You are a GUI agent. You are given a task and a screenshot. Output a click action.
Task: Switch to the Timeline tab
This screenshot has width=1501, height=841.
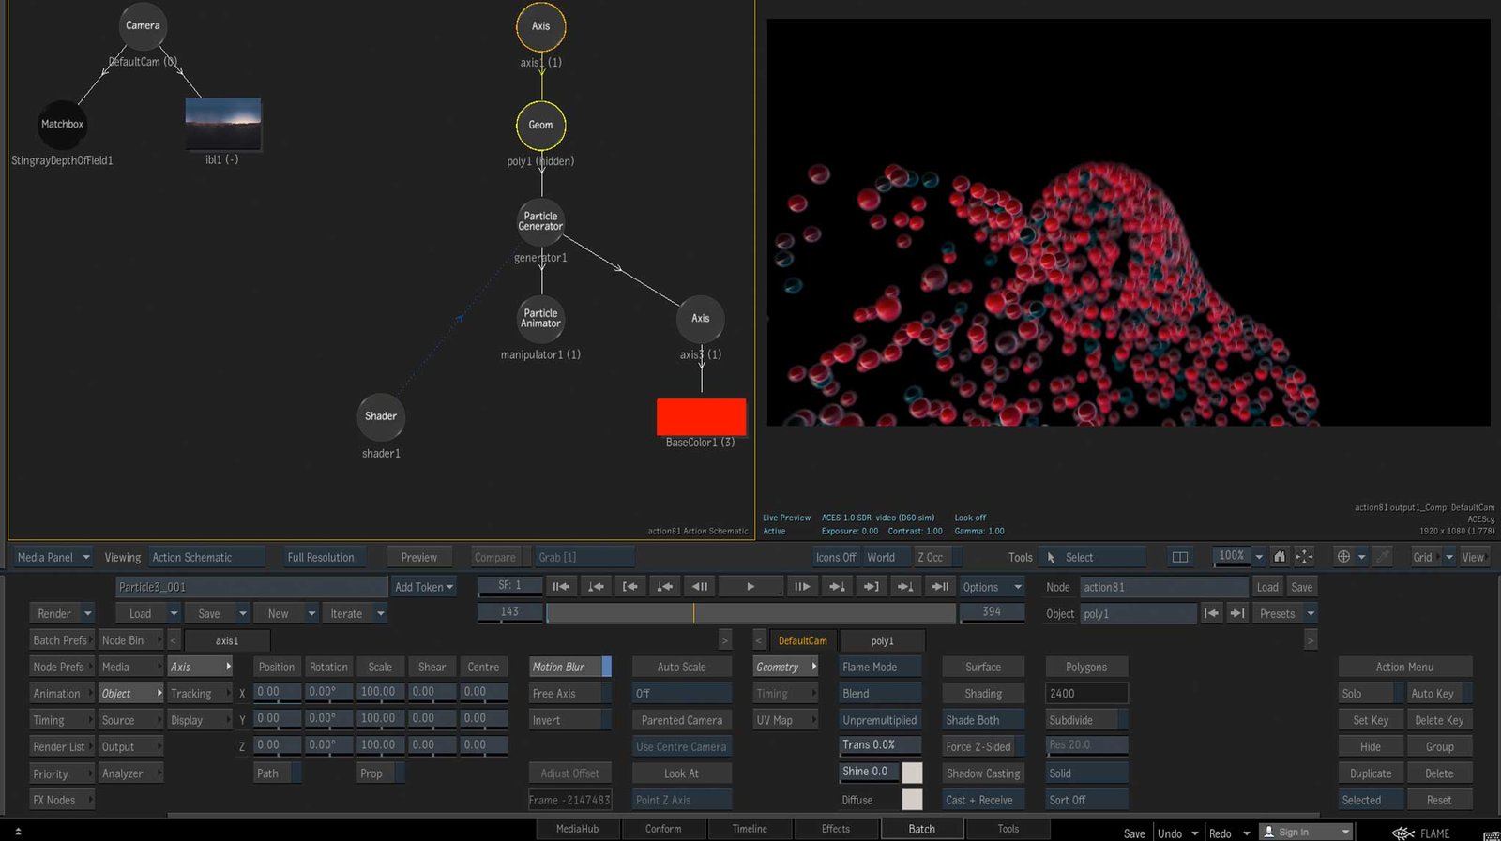749,829
